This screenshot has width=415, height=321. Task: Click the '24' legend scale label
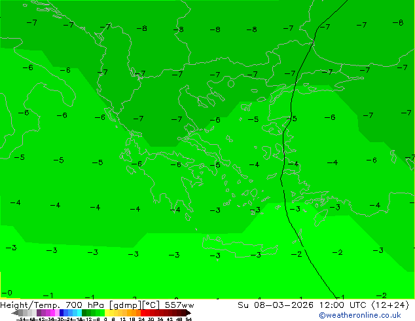click(141, 319)
